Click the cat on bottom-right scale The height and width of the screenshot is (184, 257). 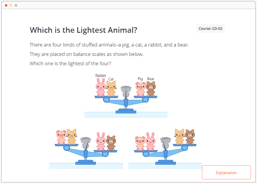tap(179, 137)
